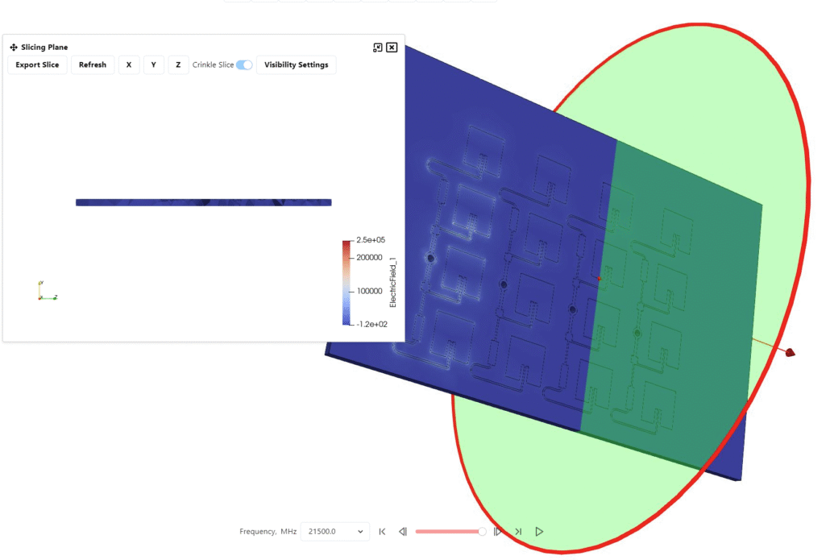Step back one frequency frame
The image size is (830, 560).
click(x=402, y=532)
